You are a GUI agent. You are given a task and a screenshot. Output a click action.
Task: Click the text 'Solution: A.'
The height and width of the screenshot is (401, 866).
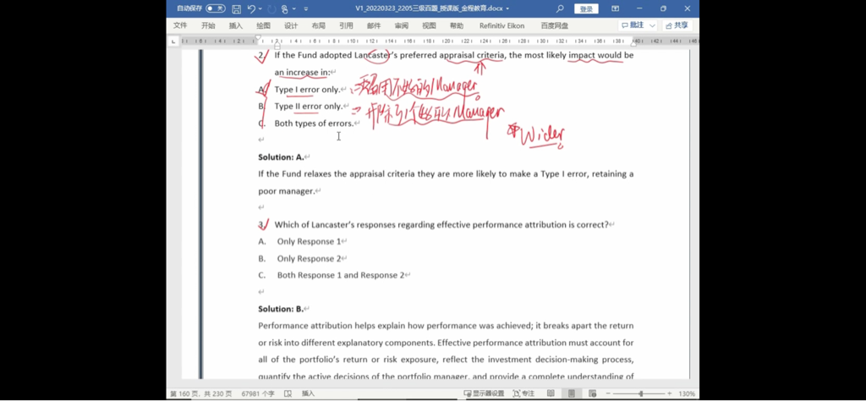click(x=281, y=157)
